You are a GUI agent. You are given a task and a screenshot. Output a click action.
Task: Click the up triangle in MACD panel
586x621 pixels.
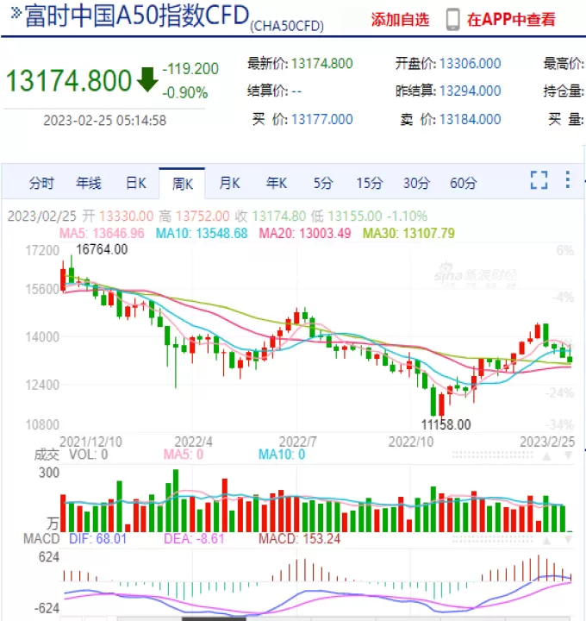[x=547, y=540]
